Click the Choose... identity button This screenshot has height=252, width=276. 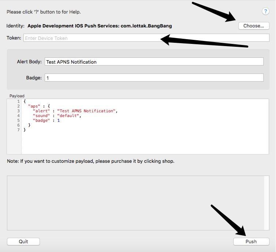254,26
